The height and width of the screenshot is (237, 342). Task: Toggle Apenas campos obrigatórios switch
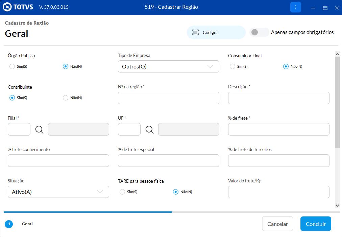click(259, 32)
